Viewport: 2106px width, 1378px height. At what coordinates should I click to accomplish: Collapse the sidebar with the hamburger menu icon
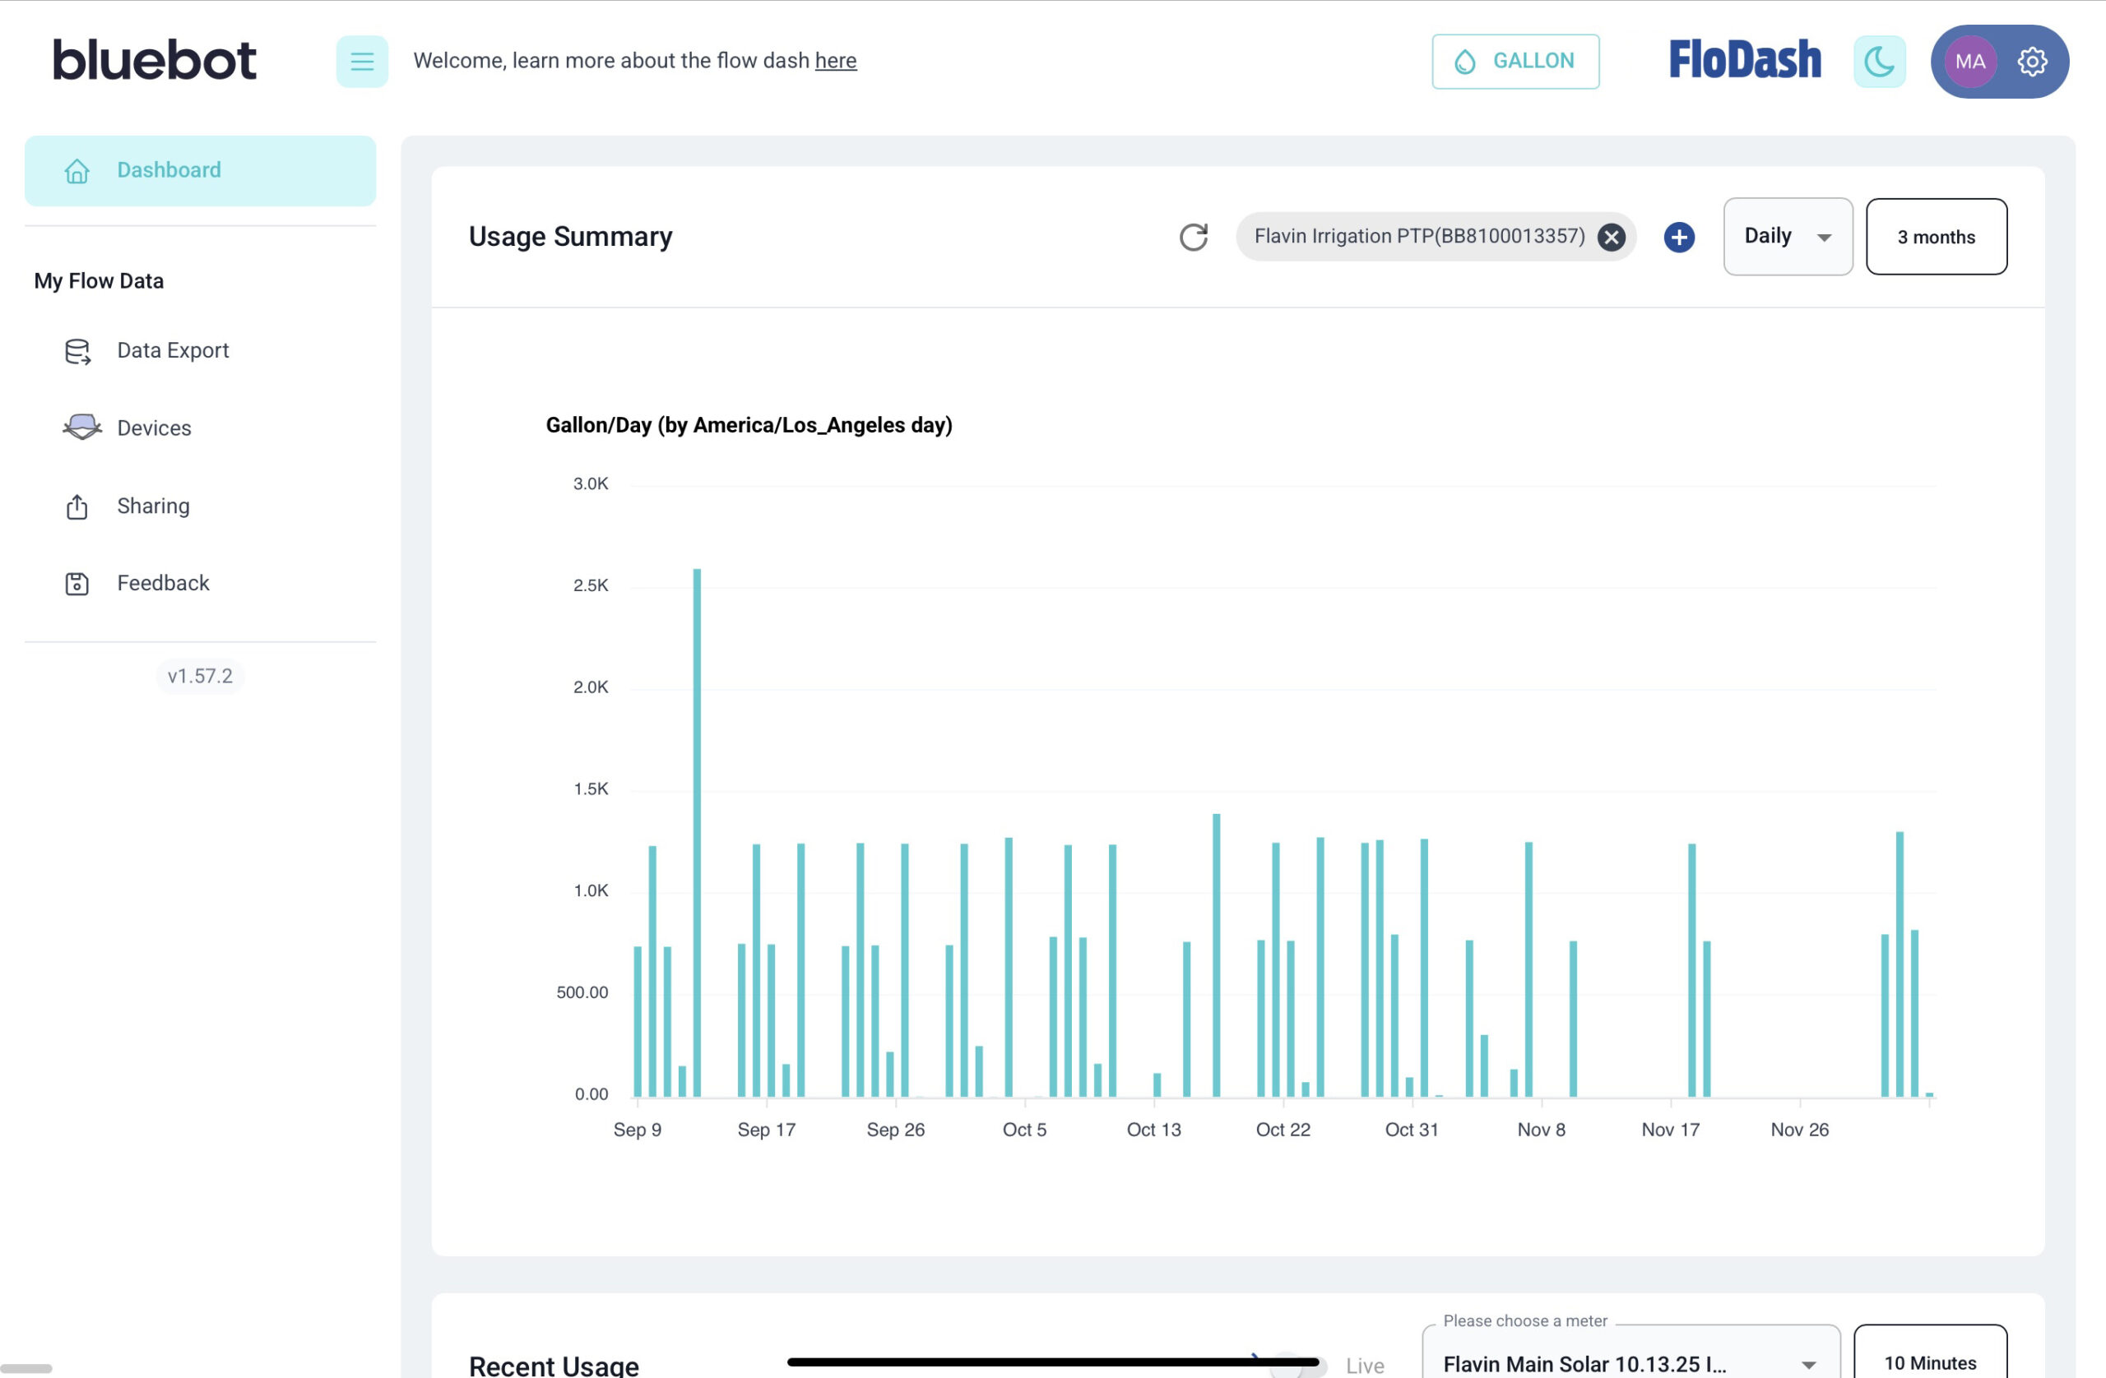coord(361,61)
